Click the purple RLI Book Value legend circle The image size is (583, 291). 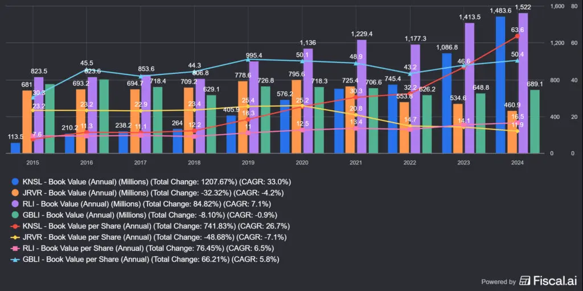click(16, 204)
